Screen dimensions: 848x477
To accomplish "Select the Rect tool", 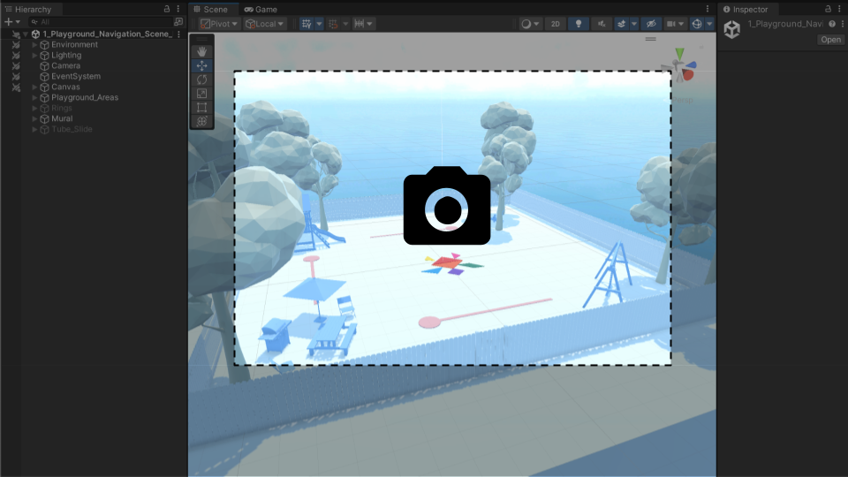I will coord(202,107).
